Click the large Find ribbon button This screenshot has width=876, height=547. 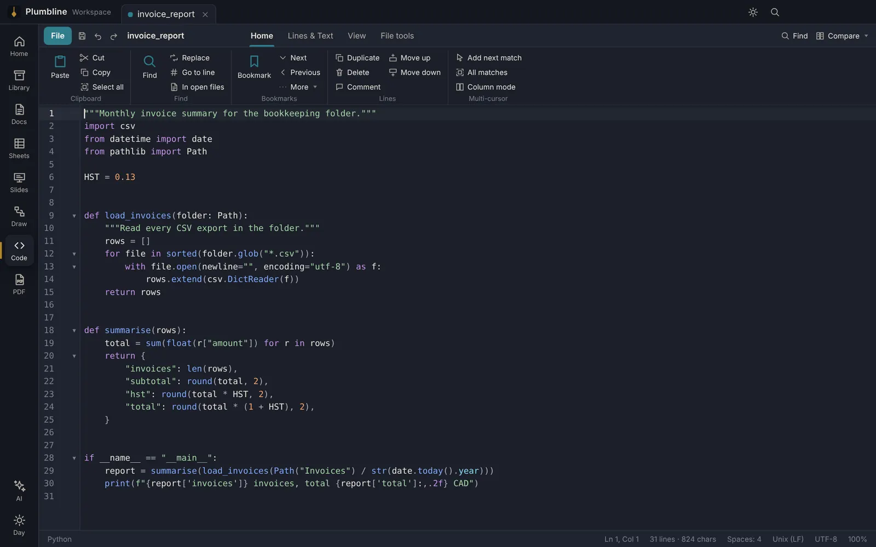pos(149,67)
